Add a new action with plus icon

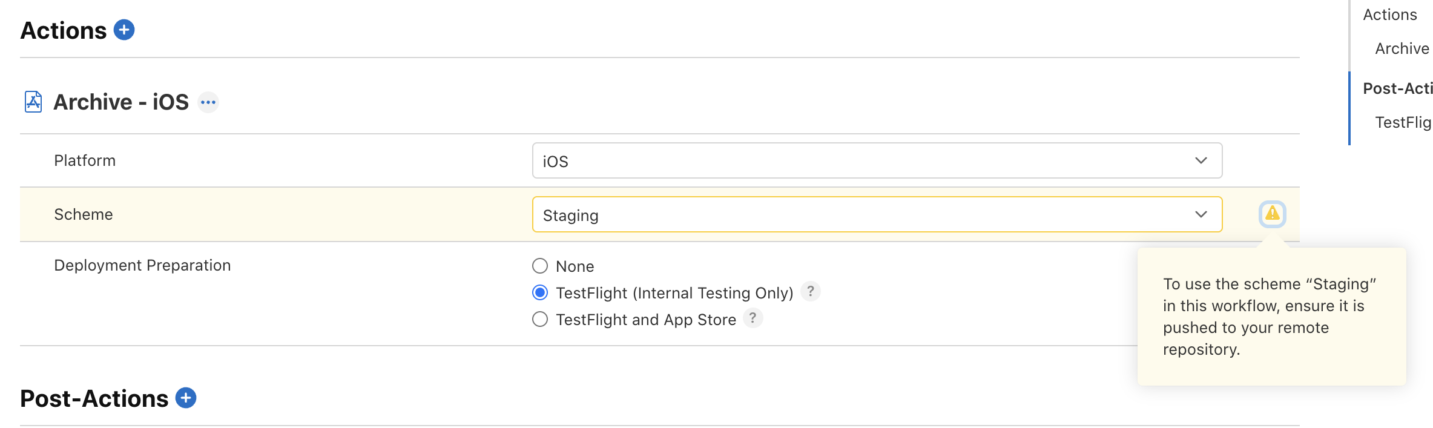point(124,30)
